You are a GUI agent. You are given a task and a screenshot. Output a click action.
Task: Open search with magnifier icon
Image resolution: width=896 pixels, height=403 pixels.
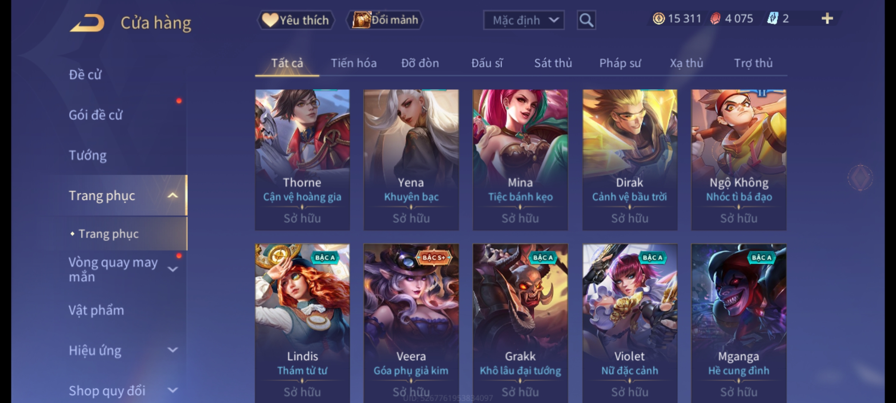pyautogui.click(x=586, y=20)
